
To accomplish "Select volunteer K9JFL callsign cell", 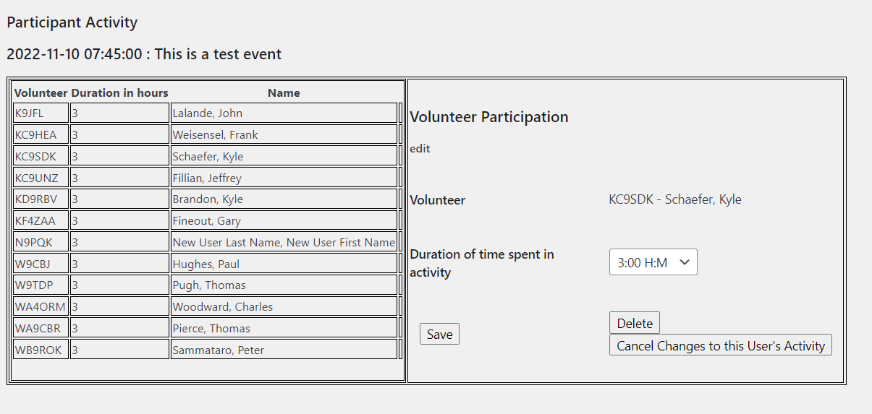I will [x=41, y=113].
